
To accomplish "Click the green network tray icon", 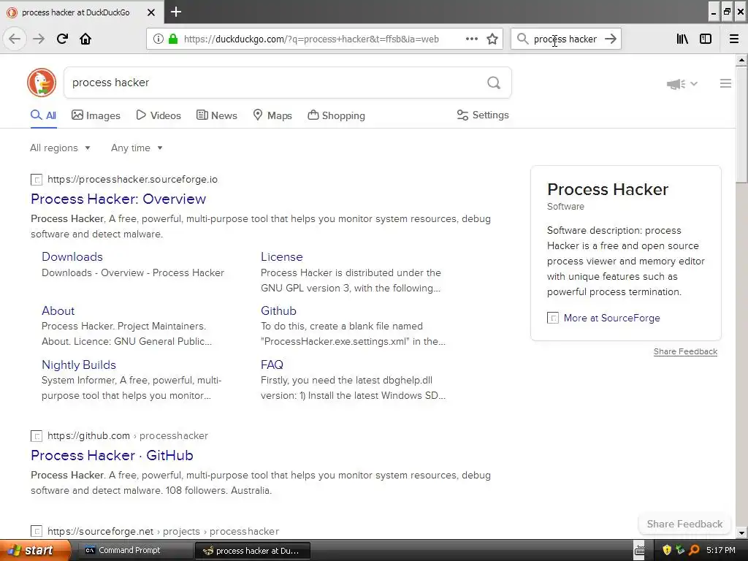I will [680, 551].
